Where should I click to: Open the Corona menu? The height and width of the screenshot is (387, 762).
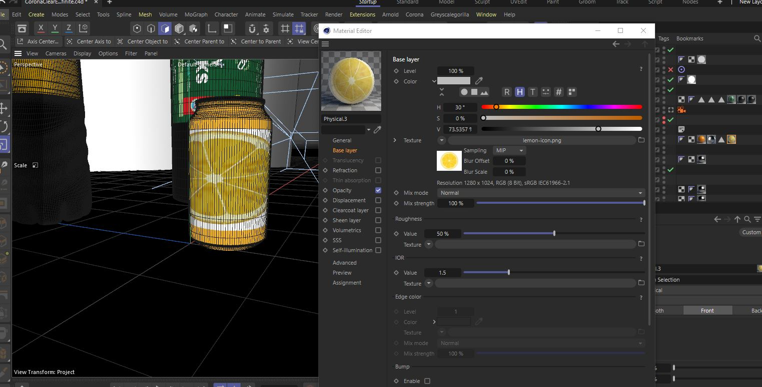(414, 14)
